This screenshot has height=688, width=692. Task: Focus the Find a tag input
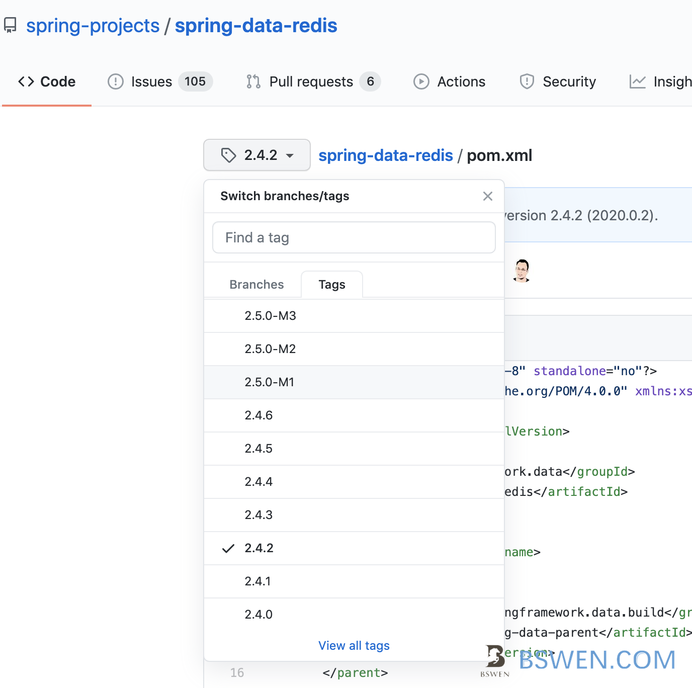(x=354, y=237)
